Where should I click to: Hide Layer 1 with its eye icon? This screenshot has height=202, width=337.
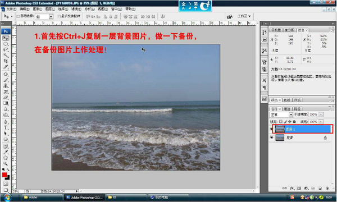click(x=271, y=129)
